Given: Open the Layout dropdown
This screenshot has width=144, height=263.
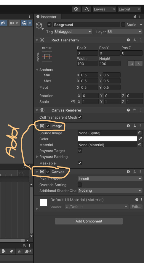Looking at the screenshot, I should [129, 9].
